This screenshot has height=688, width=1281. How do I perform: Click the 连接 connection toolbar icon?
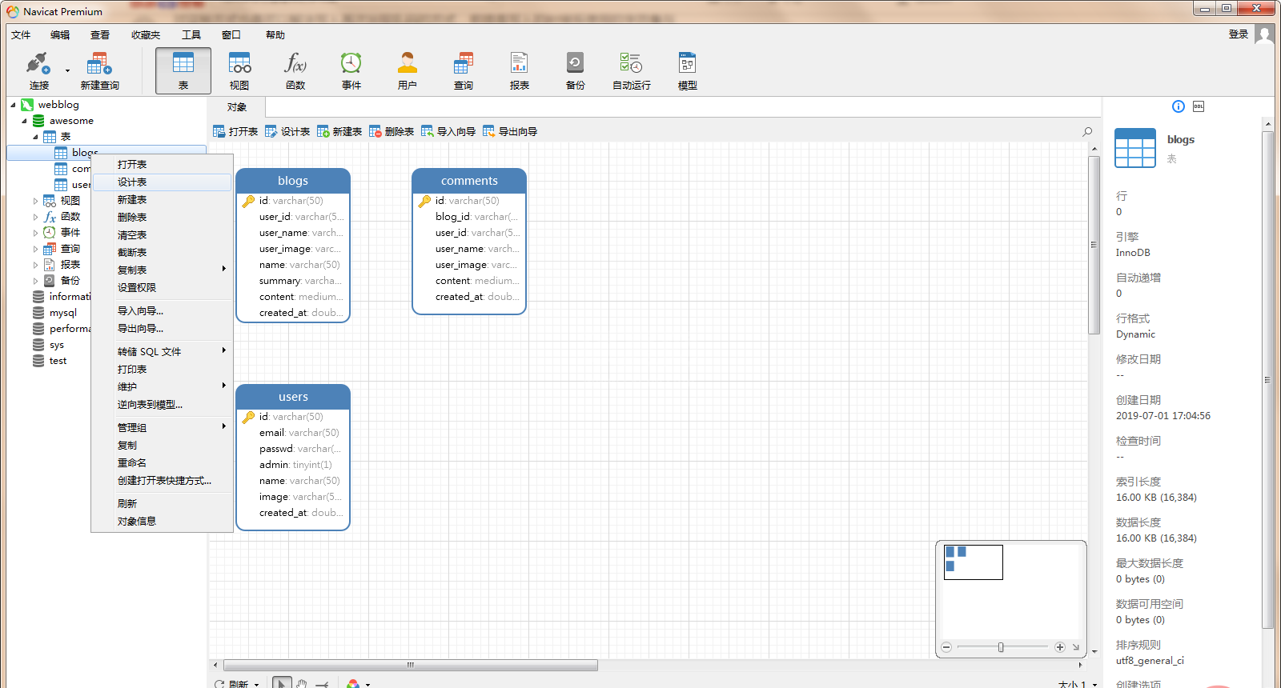(x=38, y=70)
